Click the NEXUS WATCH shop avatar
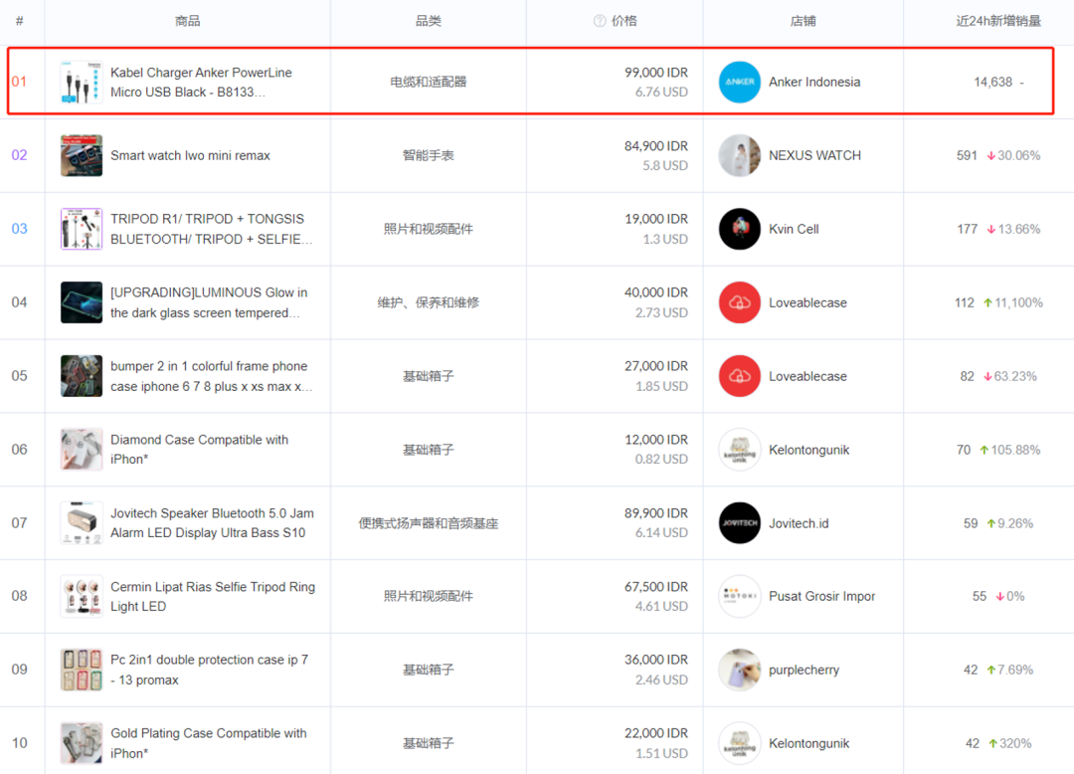Screen dimensions: 1074x774 tap(740, 155)
